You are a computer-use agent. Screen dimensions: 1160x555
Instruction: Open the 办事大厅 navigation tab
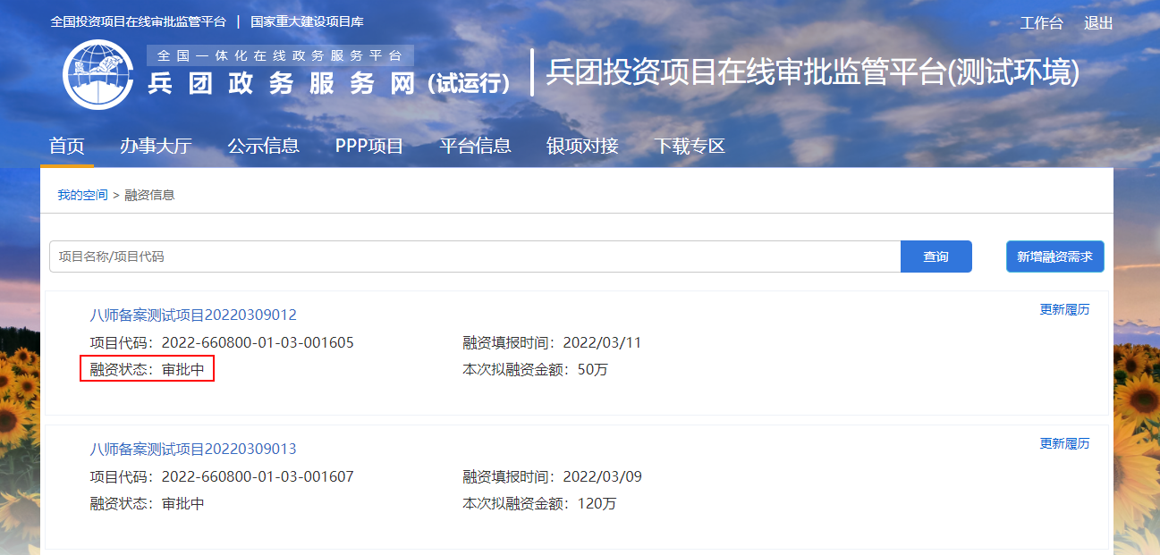coord(156,146)
